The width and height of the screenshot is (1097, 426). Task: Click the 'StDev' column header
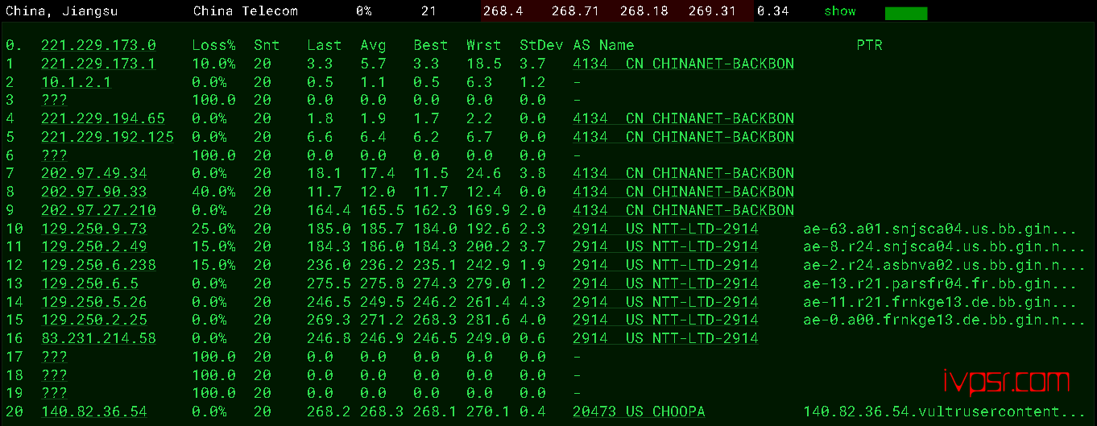(541, 45)
